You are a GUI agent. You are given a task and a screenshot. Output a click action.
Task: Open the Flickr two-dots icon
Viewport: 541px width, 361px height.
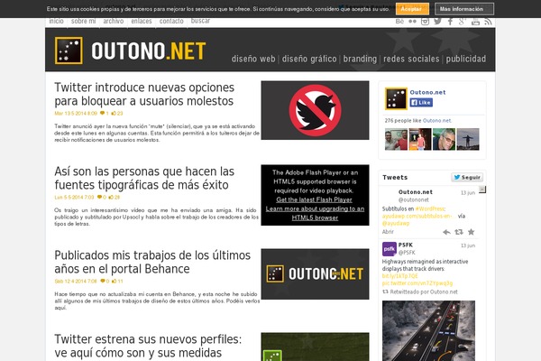tap(412, 22)
